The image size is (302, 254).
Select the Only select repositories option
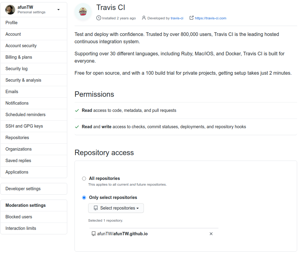[x=84, y=197]
